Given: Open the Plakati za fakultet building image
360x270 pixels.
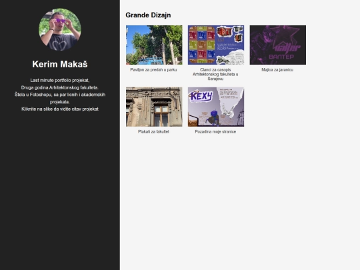Looking at the screenshot, I should pos(154,107).
